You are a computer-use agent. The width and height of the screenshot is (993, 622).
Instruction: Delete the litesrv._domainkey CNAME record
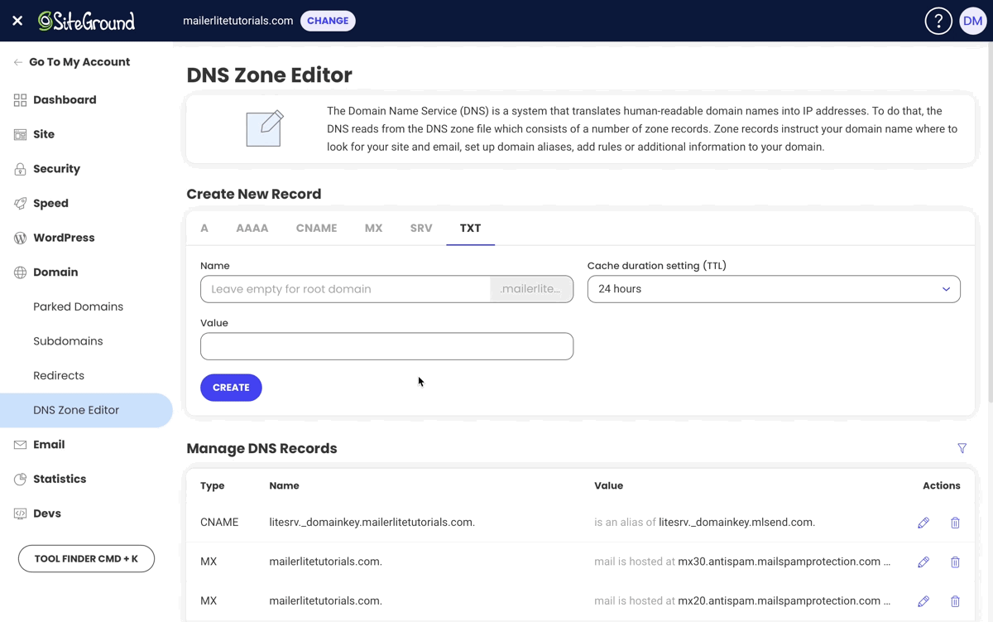[x=955, y=523]
